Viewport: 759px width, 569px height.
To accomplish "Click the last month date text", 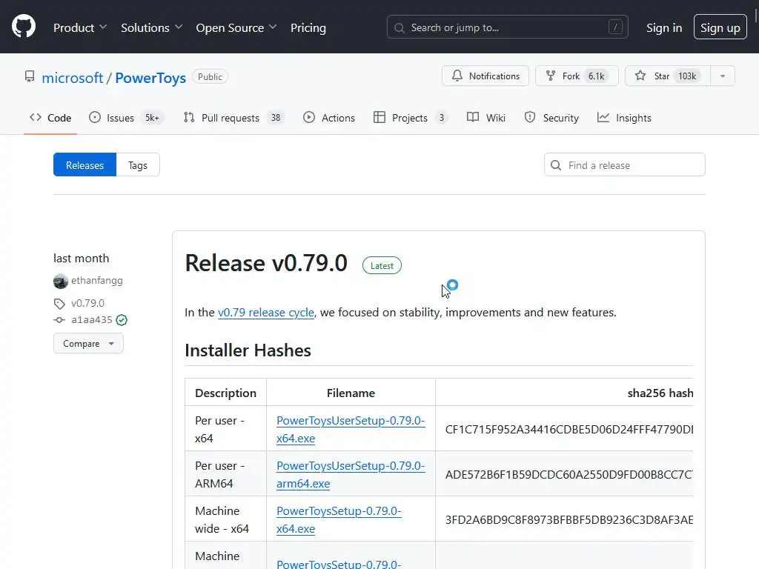I will click(82, 259).
